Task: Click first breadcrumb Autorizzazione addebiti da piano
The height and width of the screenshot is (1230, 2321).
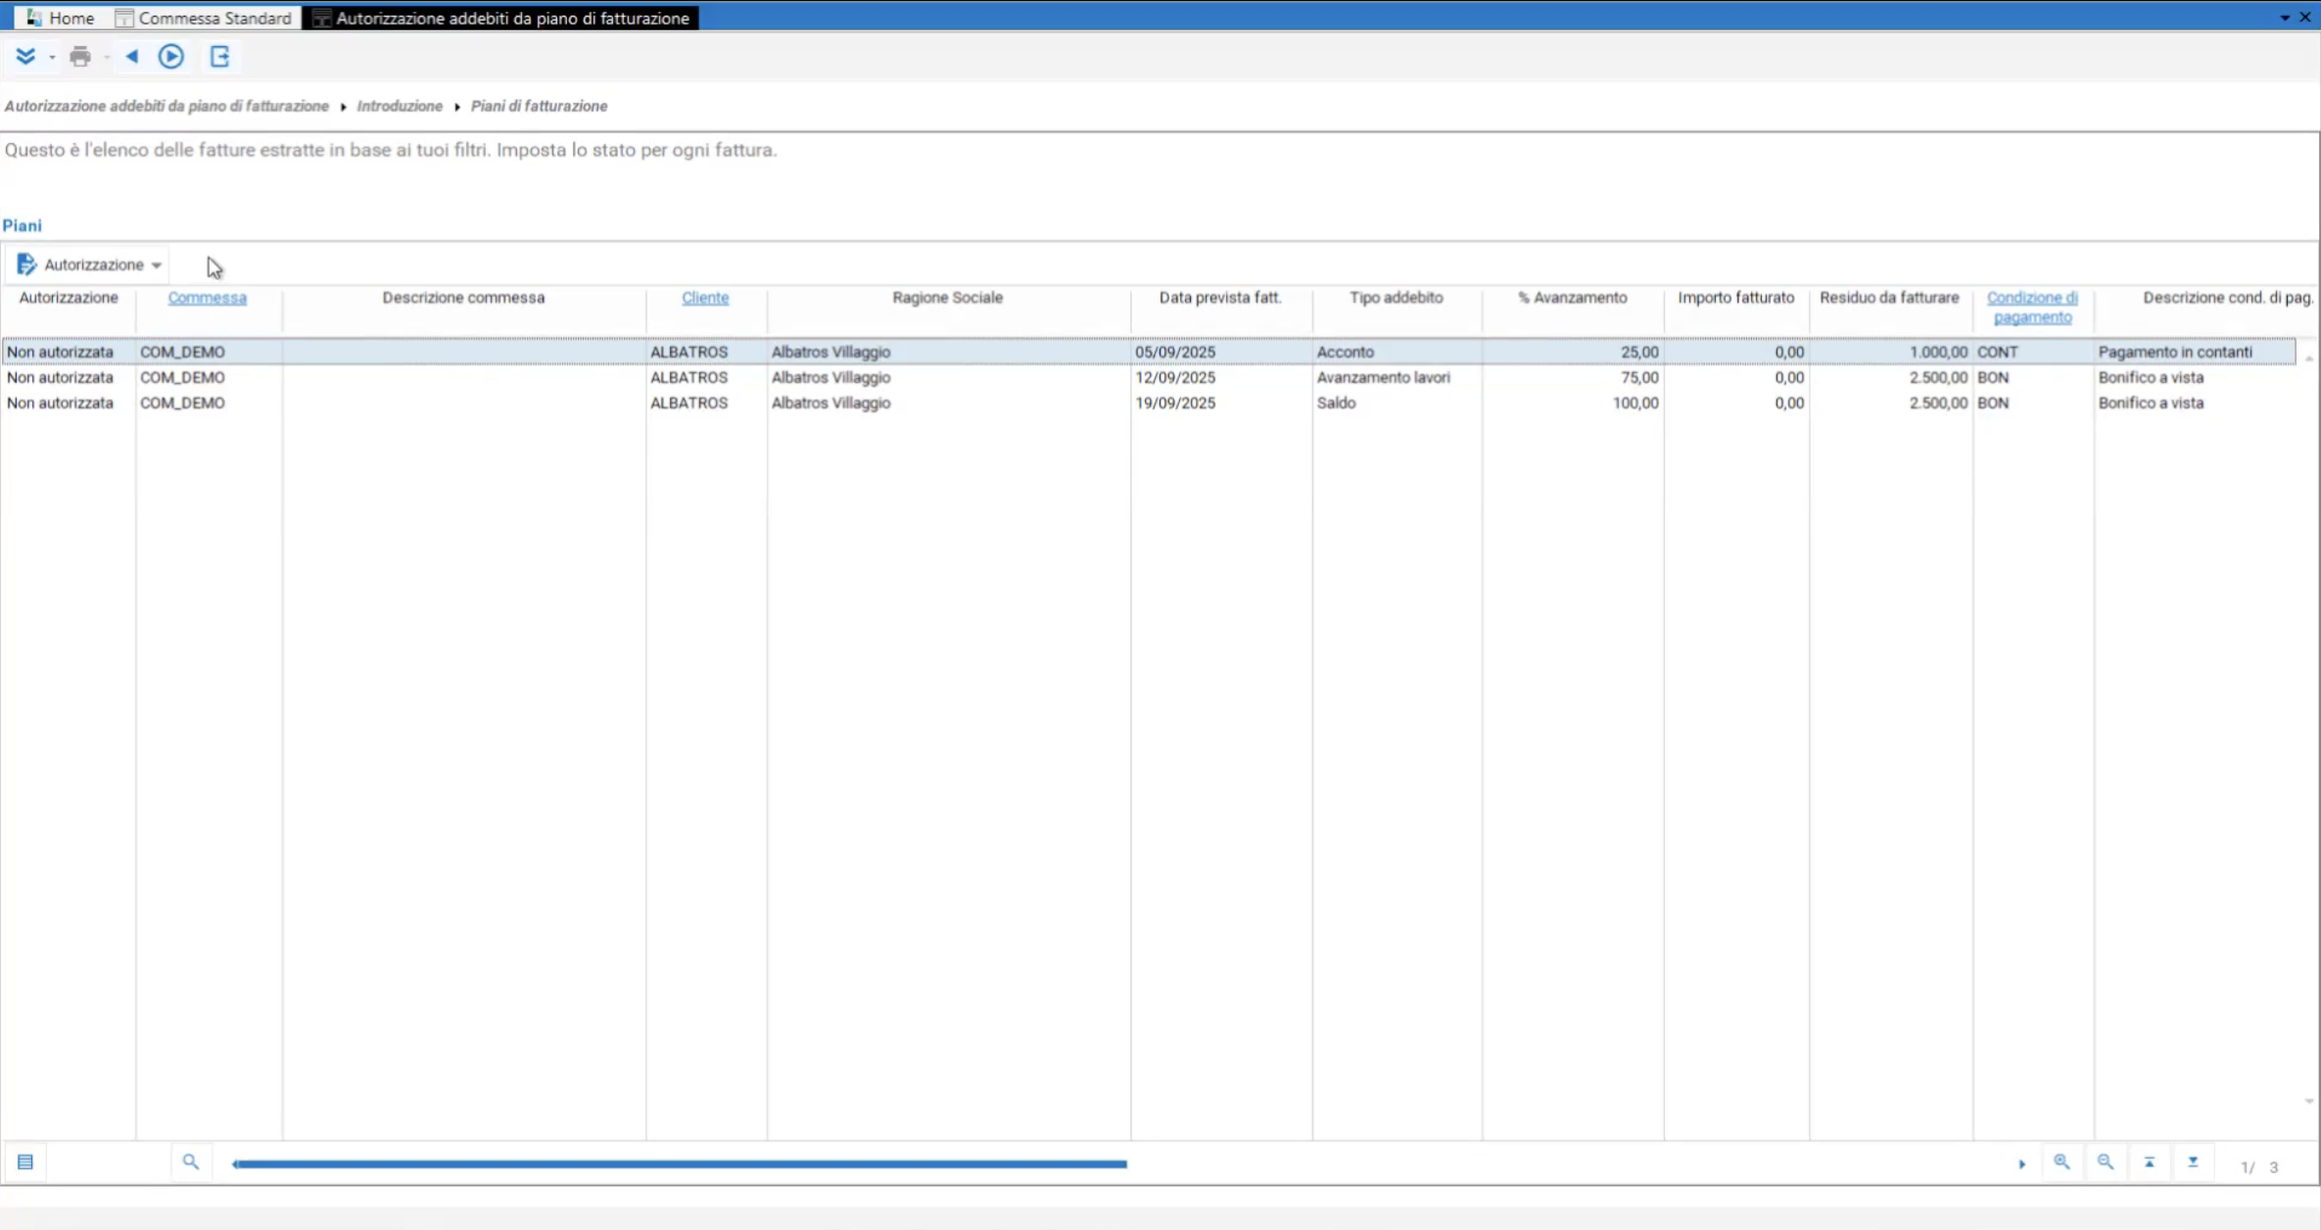Action: pyautogui.click(x=166, y=106)
